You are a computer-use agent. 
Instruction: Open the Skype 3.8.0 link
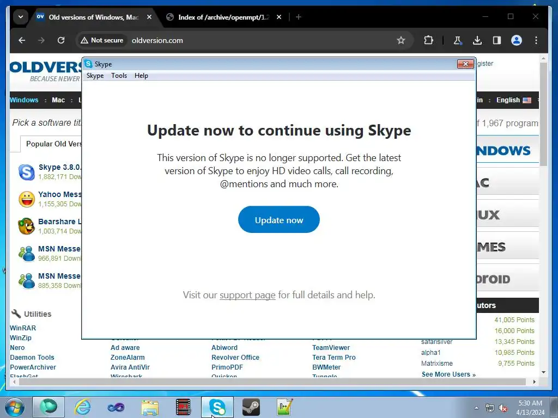(60, 167)
